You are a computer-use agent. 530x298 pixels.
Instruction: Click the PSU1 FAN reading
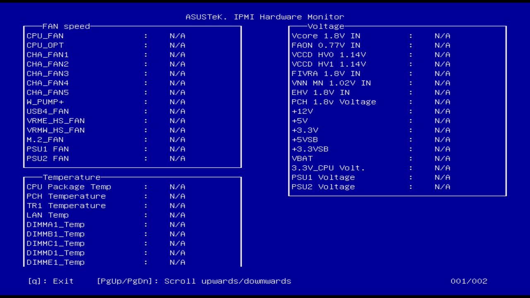pos(177,149)
